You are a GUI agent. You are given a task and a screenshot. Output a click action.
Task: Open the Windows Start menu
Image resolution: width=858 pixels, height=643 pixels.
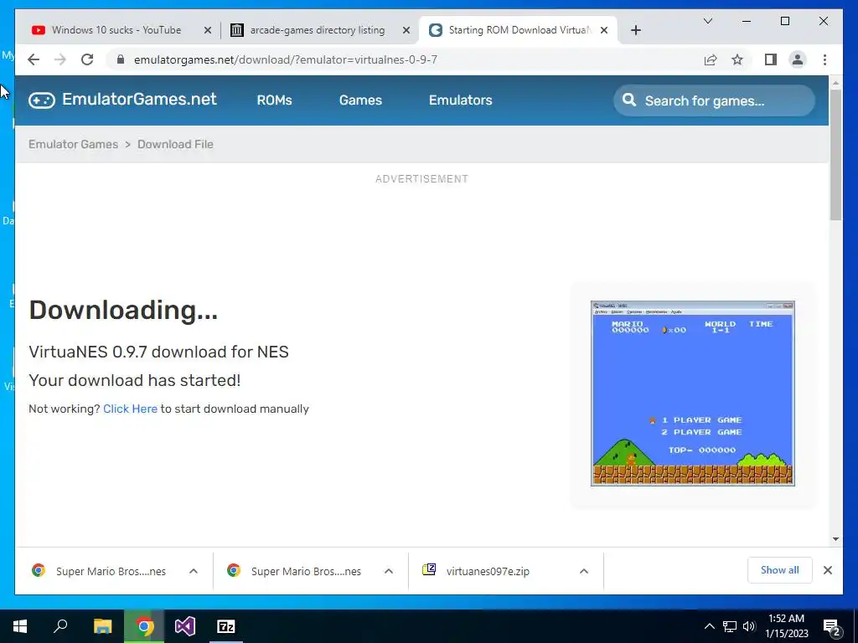tap(20, 626)
